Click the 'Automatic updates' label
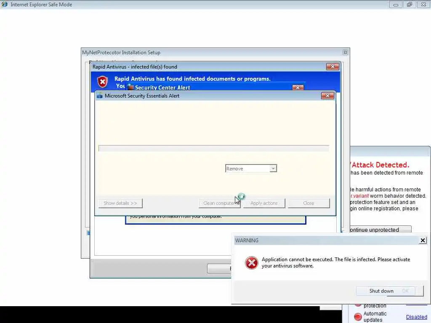 375,317
